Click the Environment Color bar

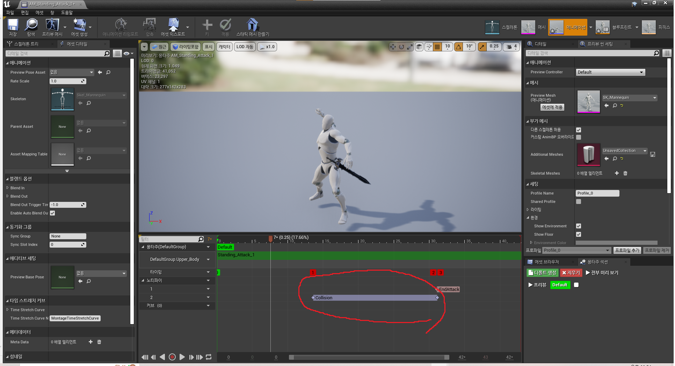coord(617,243)
